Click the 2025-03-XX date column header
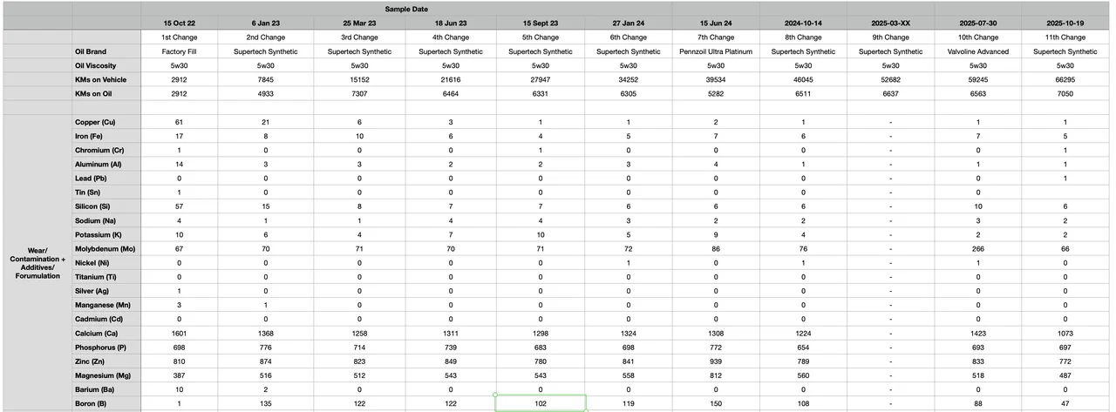The width and height of the screenshot is (1116, 412). (890, 22)
